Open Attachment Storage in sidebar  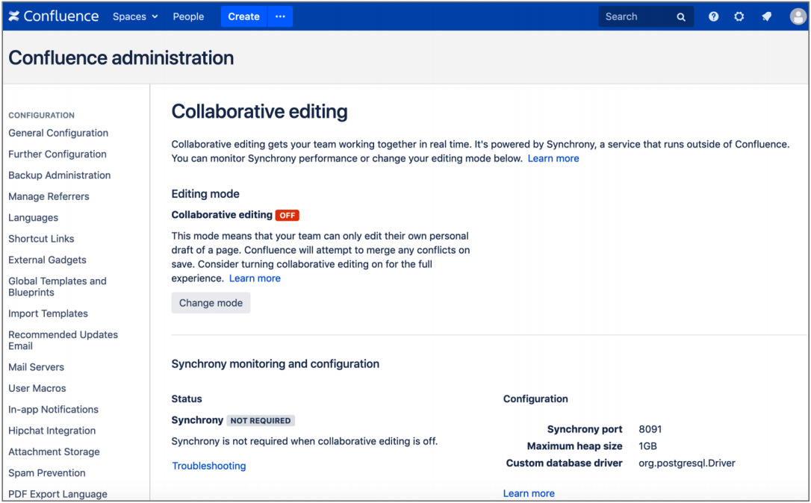tap(54, 452)
